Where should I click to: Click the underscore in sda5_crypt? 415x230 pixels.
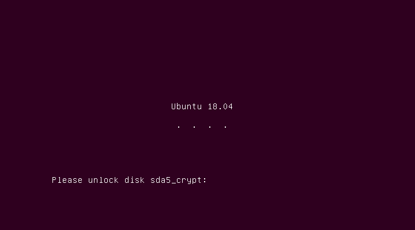[173, 183]
